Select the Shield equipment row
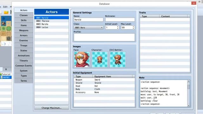This screenshot has width=203, height=114. 104,83
